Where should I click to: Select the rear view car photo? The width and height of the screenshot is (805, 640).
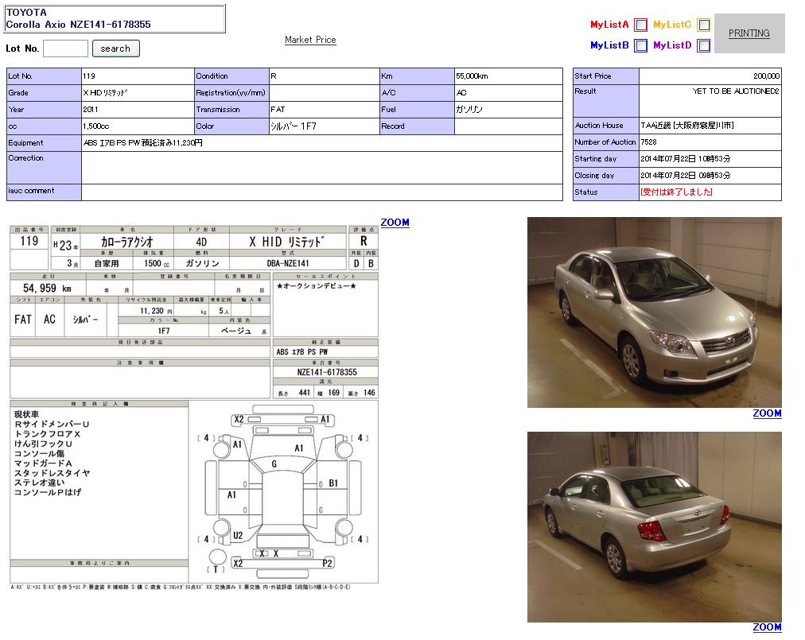tap(654, 526)
